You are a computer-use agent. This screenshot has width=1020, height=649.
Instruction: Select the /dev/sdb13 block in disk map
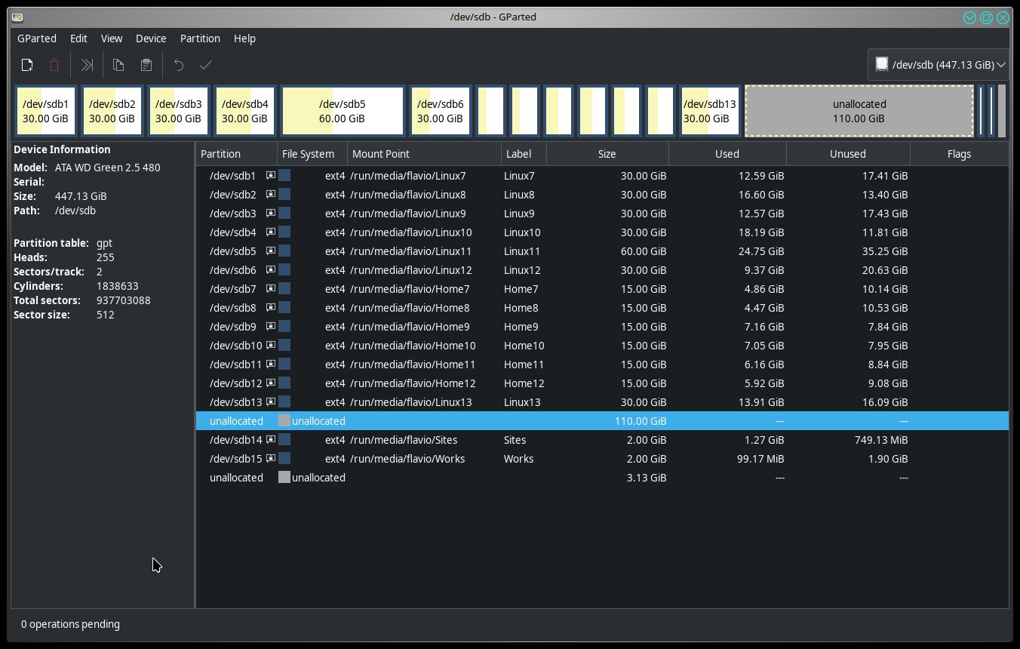point(709,111)
